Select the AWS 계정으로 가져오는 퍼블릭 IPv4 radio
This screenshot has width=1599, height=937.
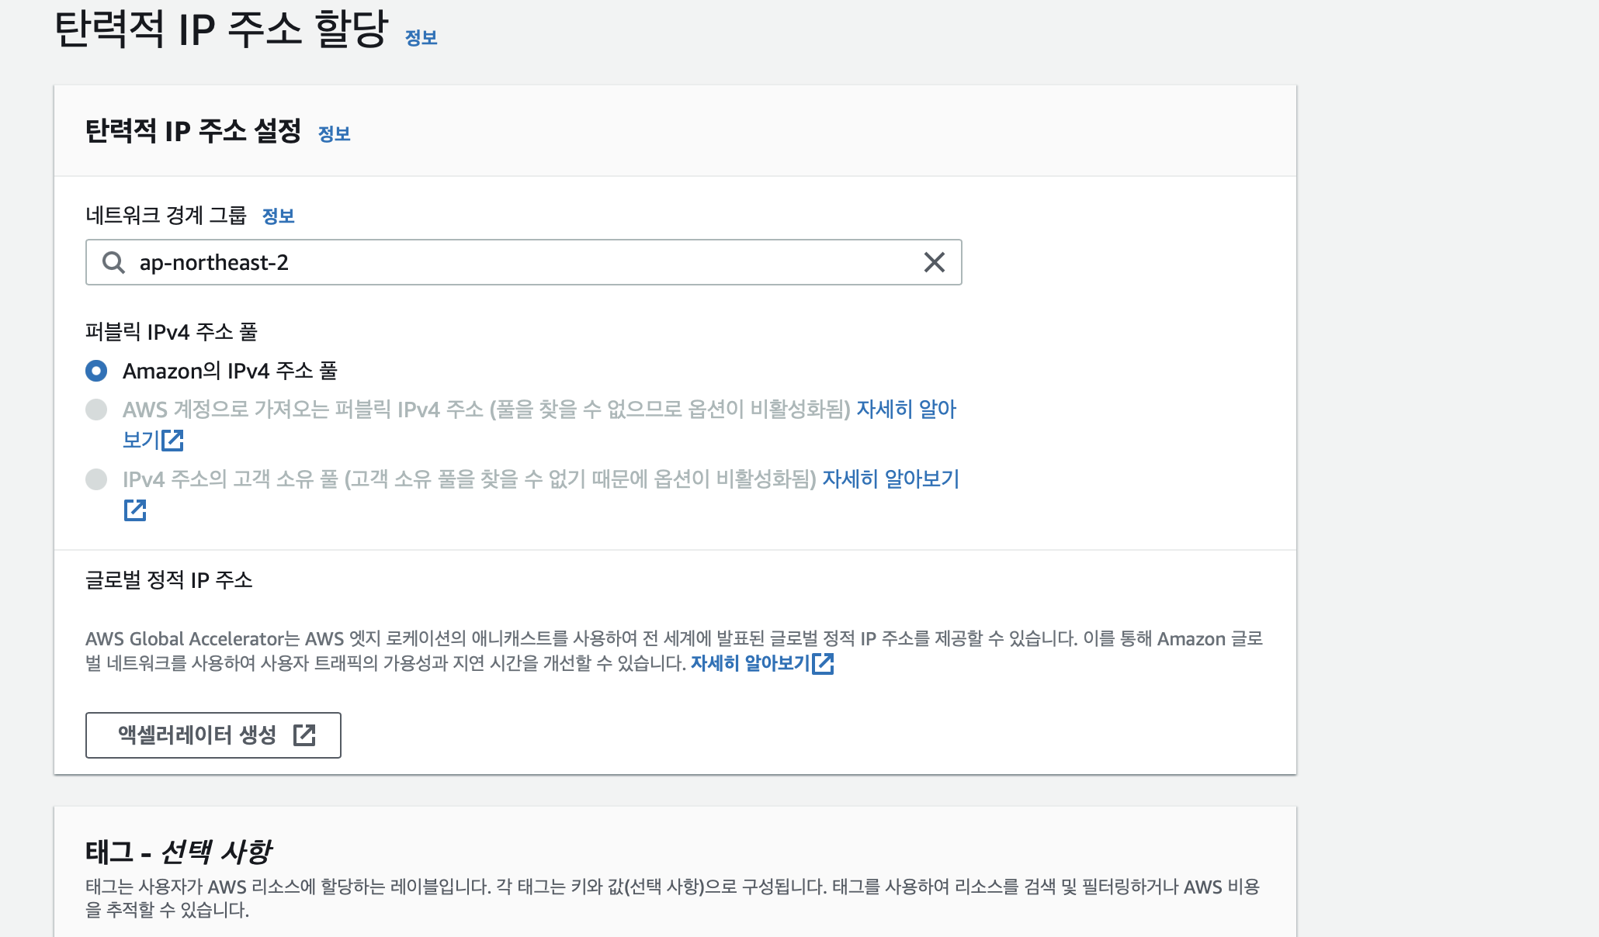point(96,410)
